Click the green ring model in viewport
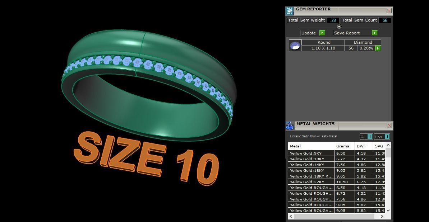This screenshot has height=222, width=429. (149, 85)
